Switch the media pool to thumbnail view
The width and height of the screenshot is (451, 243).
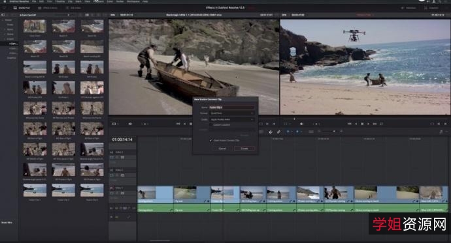coord(87,14)
